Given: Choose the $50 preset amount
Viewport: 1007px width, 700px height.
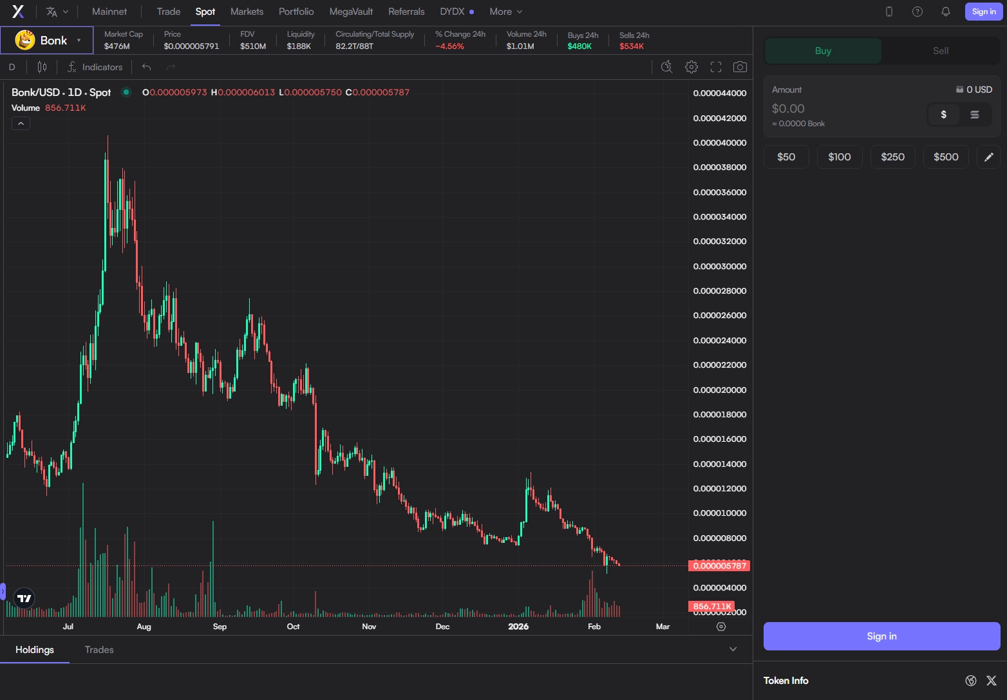Looking at the screenshot, I should tap(786, 157).
